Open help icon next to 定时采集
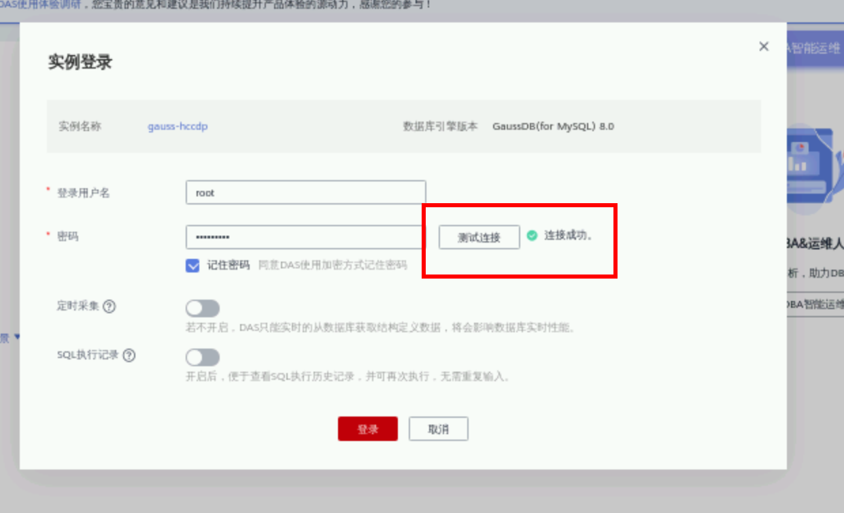 pyautogui.click(x=109, y=306)
